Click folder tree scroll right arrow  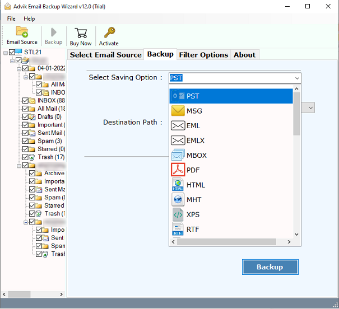61,294
